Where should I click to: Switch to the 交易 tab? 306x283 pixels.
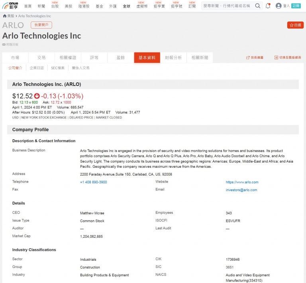click(x=41, y=58)
